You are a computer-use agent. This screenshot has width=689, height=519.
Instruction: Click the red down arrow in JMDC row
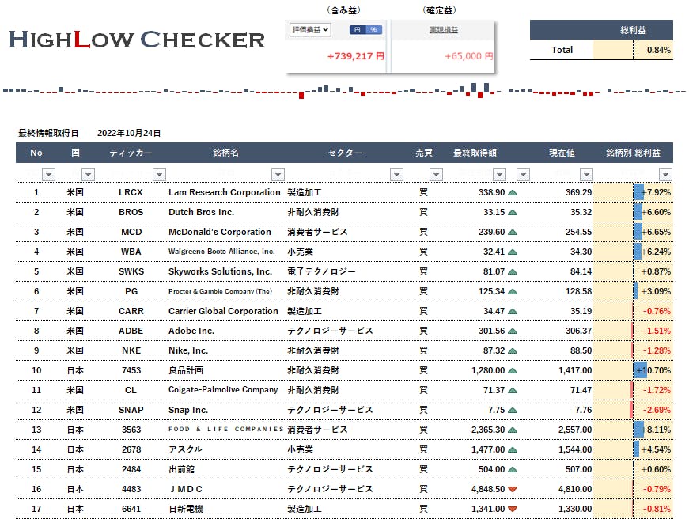point(513,489)
